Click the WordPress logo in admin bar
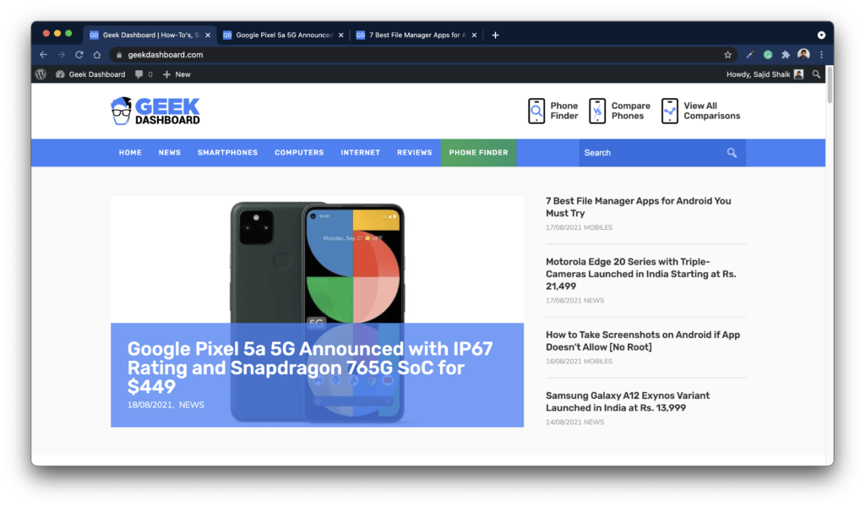This screenshot has height=507, width=865. pos(41,74)
